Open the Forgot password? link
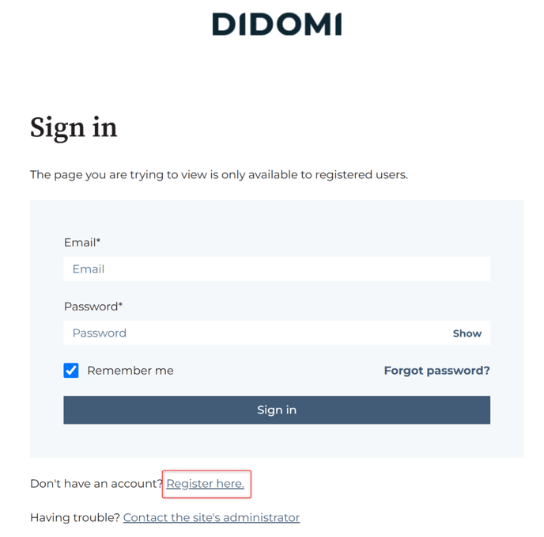Viewport: 544px width, 537px height. coord(436,371)
